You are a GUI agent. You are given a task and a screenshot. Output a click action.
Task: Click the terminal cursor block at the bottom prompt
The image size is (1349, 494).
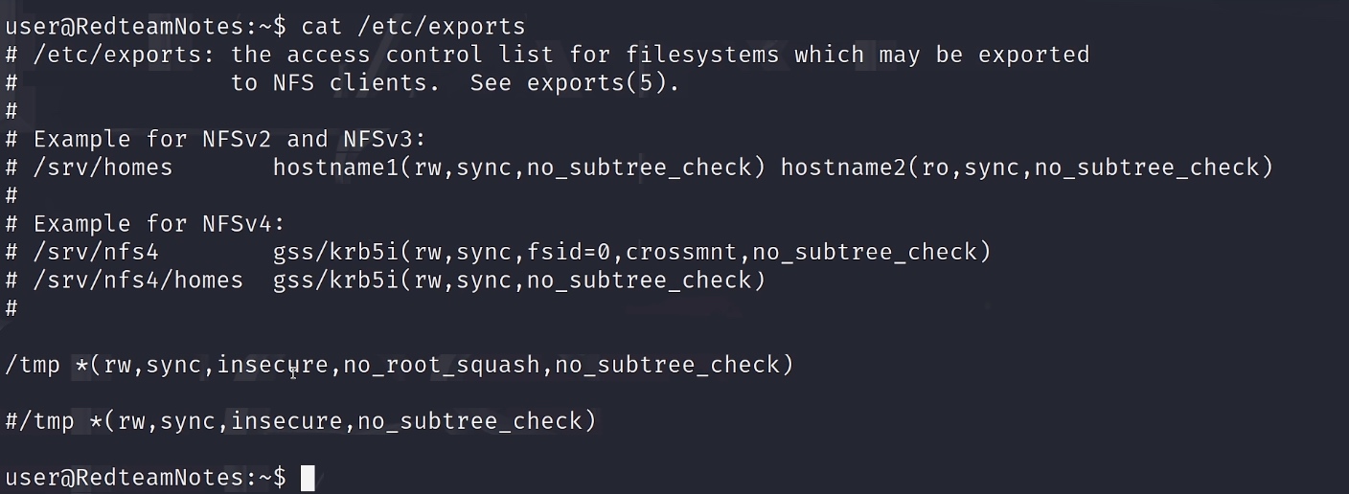(x=308, y=478)
